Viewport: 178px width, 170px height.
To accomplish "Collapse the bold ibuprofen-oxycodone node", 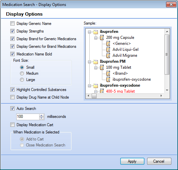I will point(89,86).
